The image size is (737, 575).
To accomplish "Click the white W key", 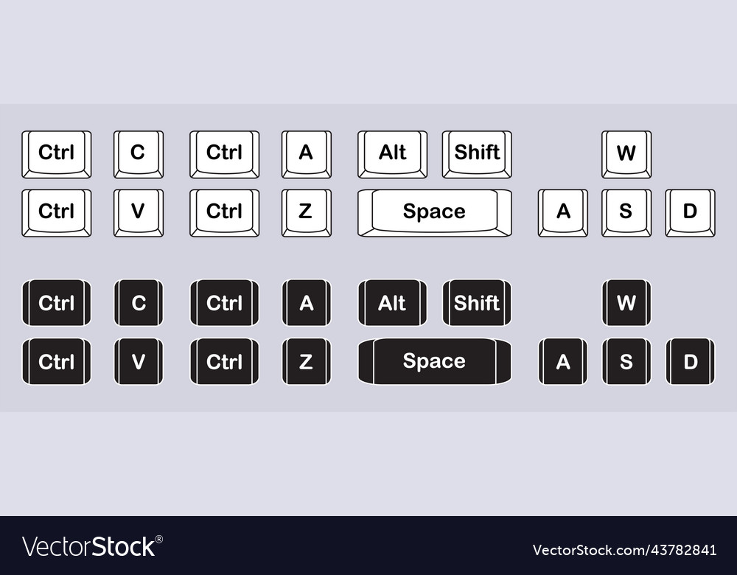I will pos(626,154).
